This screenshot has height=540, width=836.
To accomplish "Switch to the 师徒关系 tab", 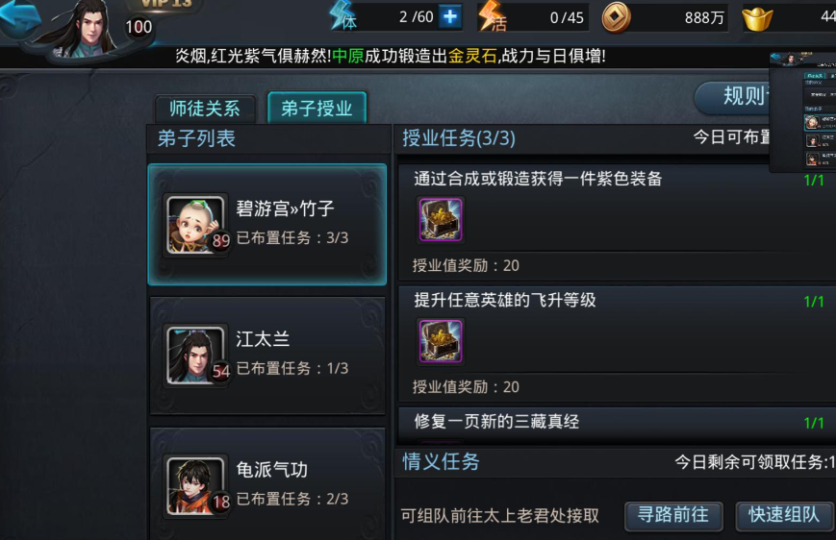I will [205, 109].
